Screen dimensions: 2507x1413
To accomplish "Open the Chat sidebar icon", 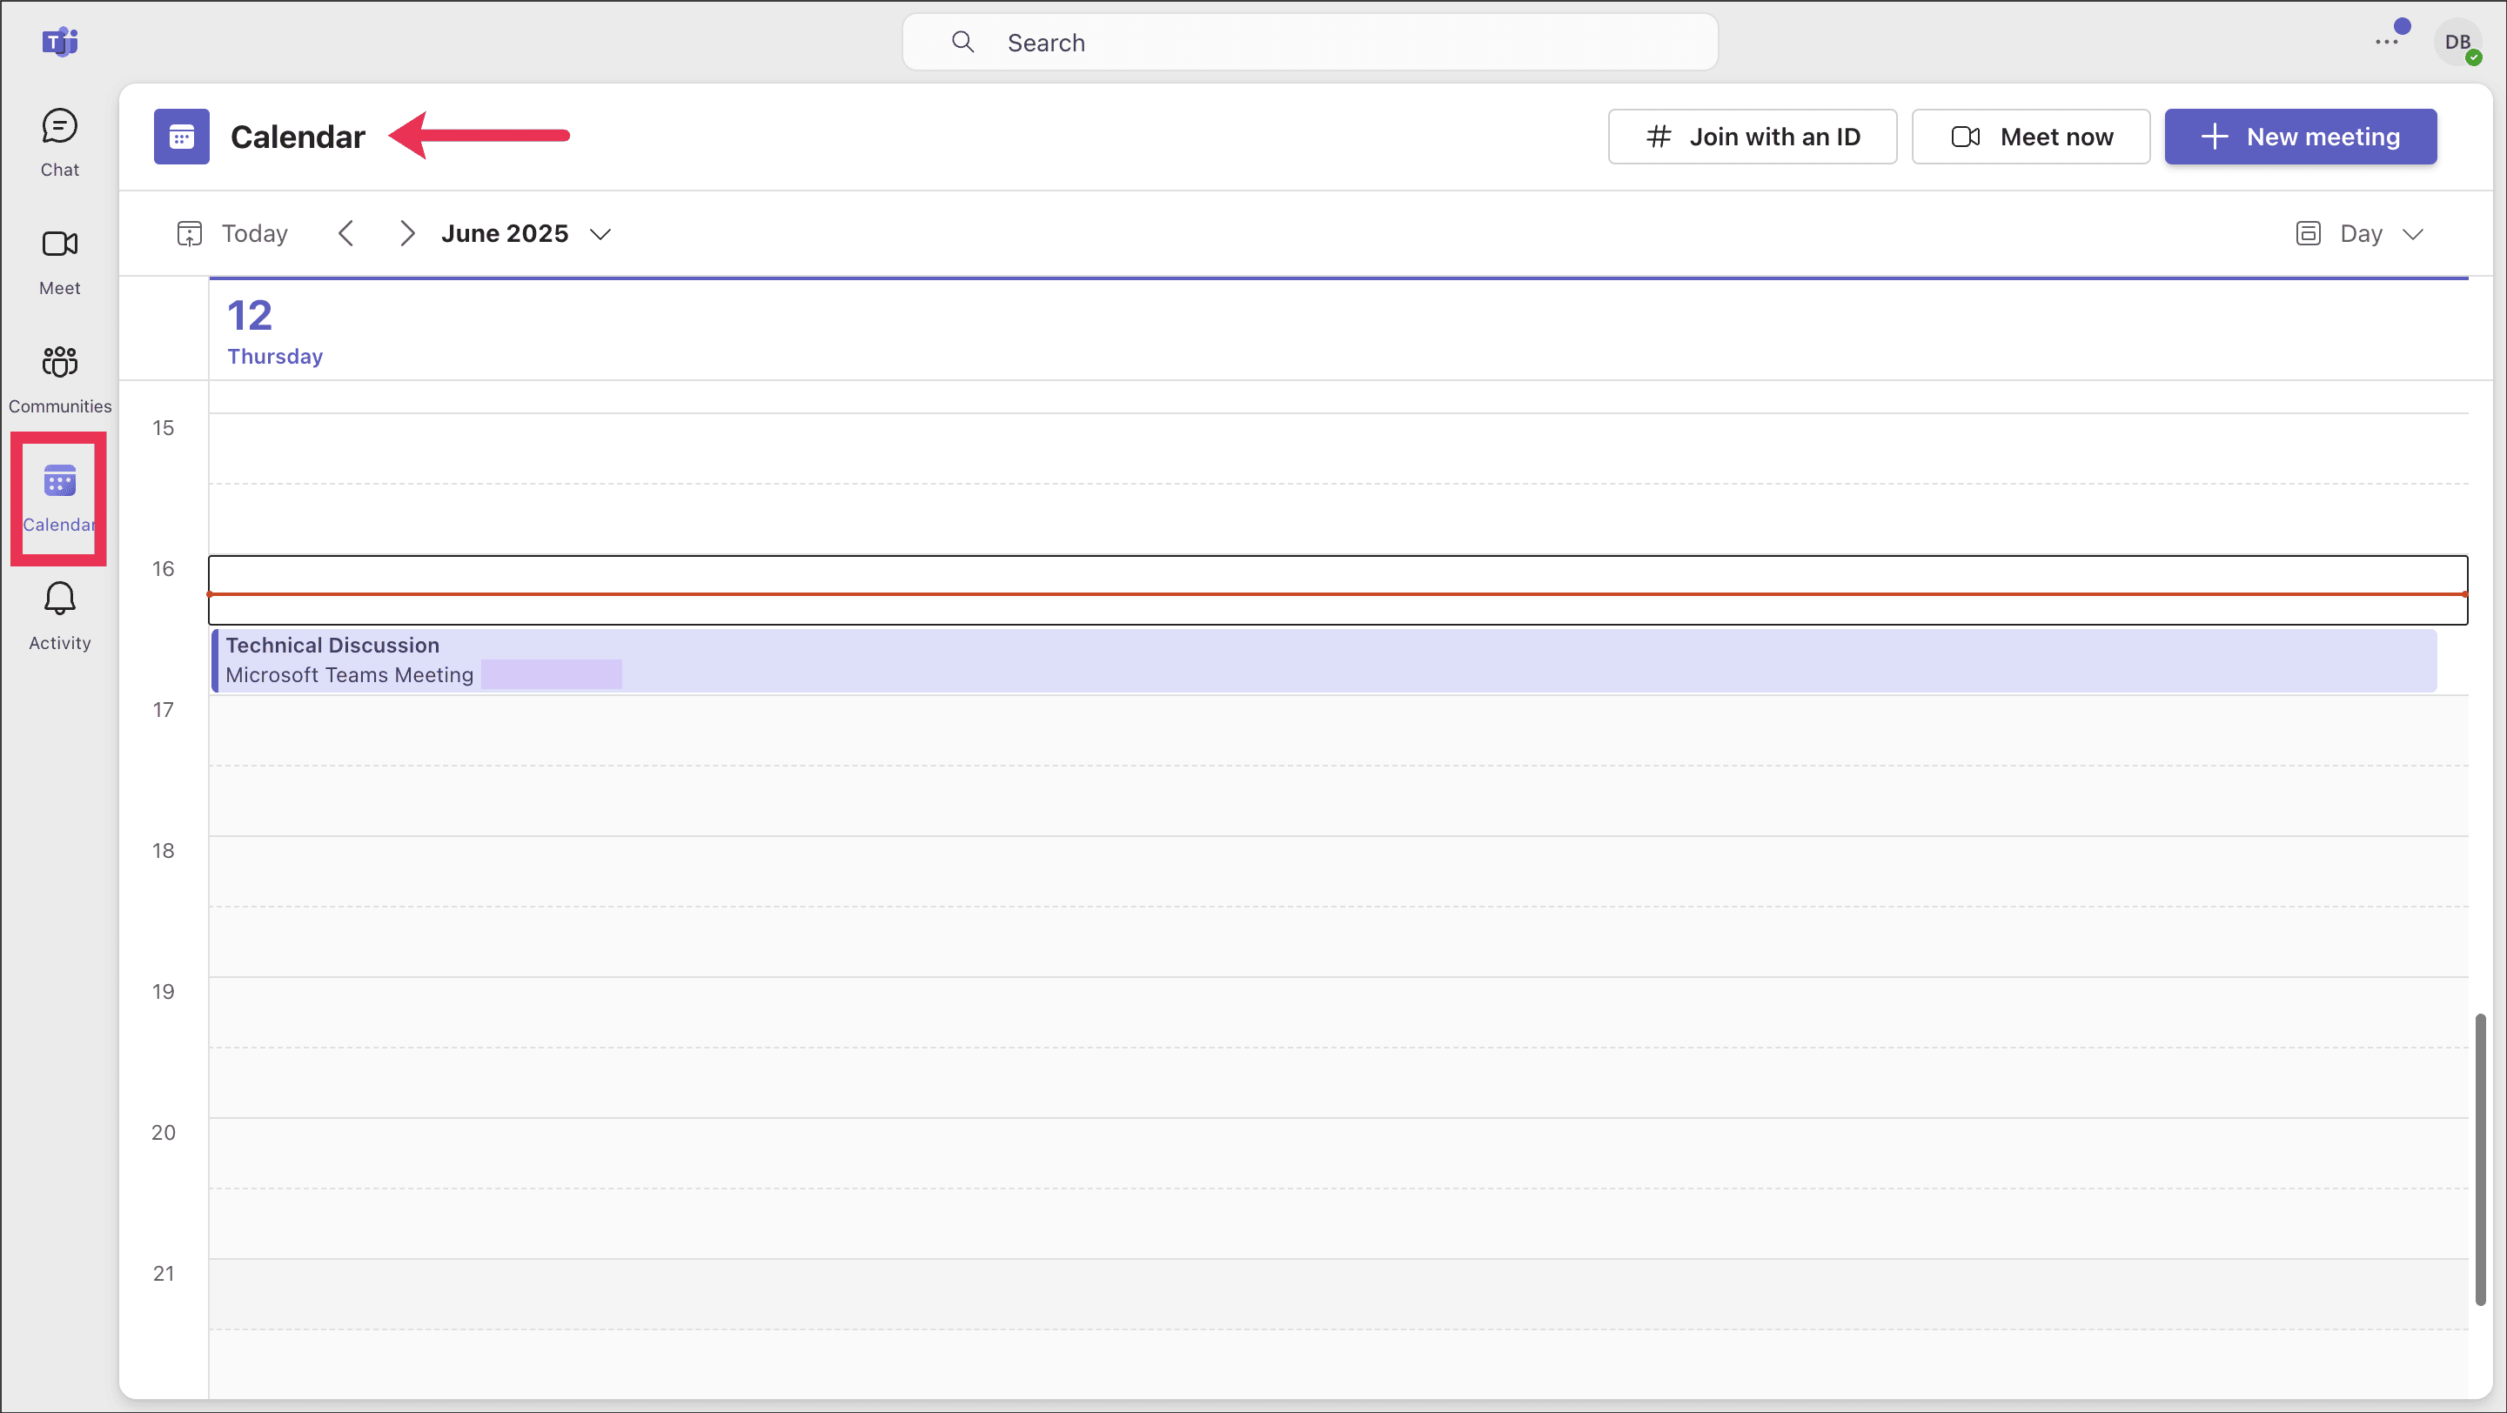I will pos(59,142).
